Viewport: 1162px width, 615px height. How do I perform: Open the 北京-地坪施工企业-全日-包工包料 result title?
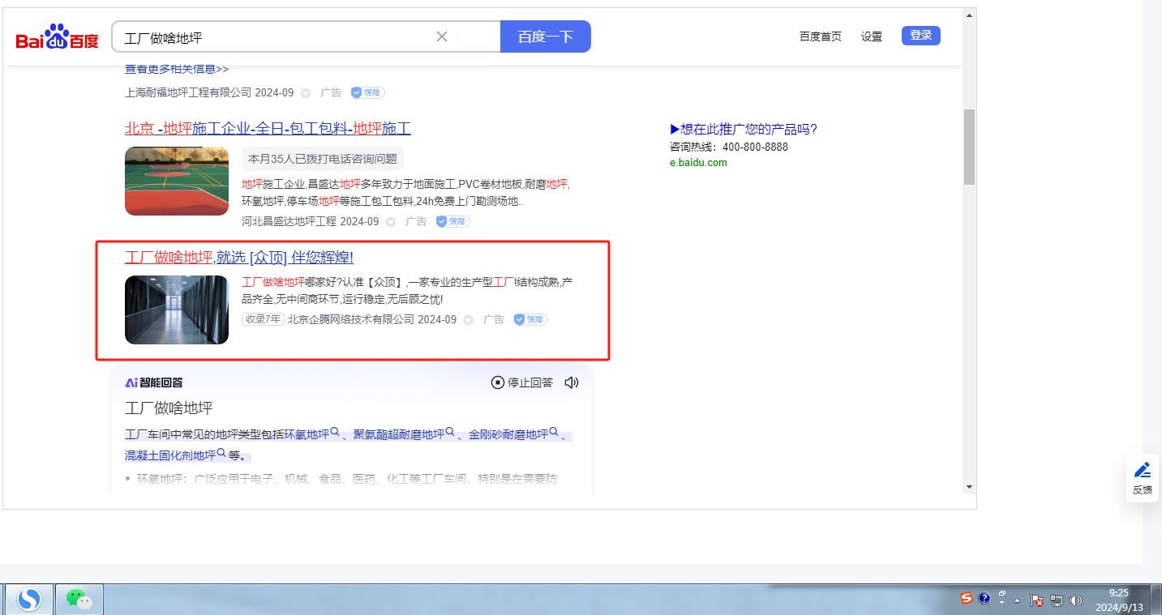268,128
